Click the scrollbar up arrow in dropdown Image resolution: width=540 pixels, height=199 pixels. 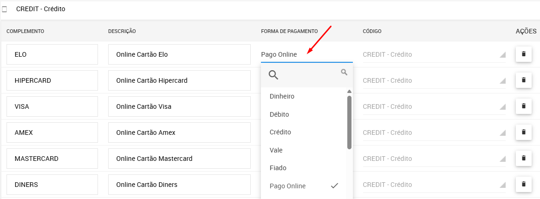coord(349,92)
